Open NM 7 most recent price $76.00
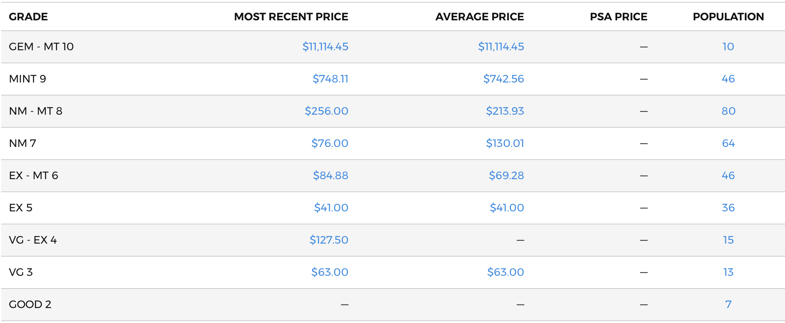Image resolution: width=785 pixels, height=323 pixels. click(330, 143)
